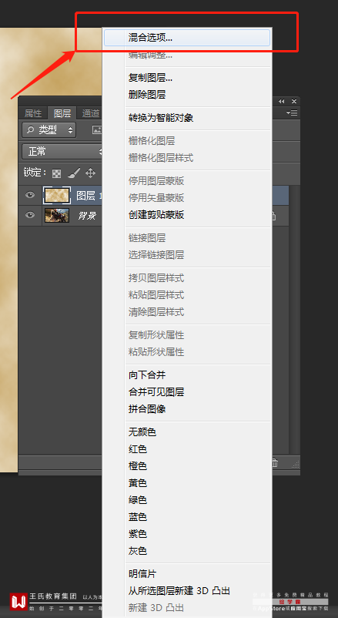Choose 创建剪贴蒙版 menu entry
The image size is (338, 618).
tap(156, 215)
